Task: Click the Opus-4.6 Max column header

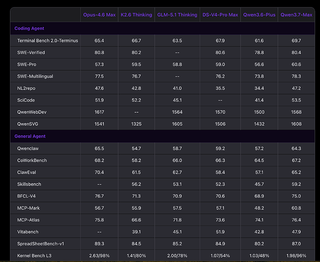Action: click(100, 15)
